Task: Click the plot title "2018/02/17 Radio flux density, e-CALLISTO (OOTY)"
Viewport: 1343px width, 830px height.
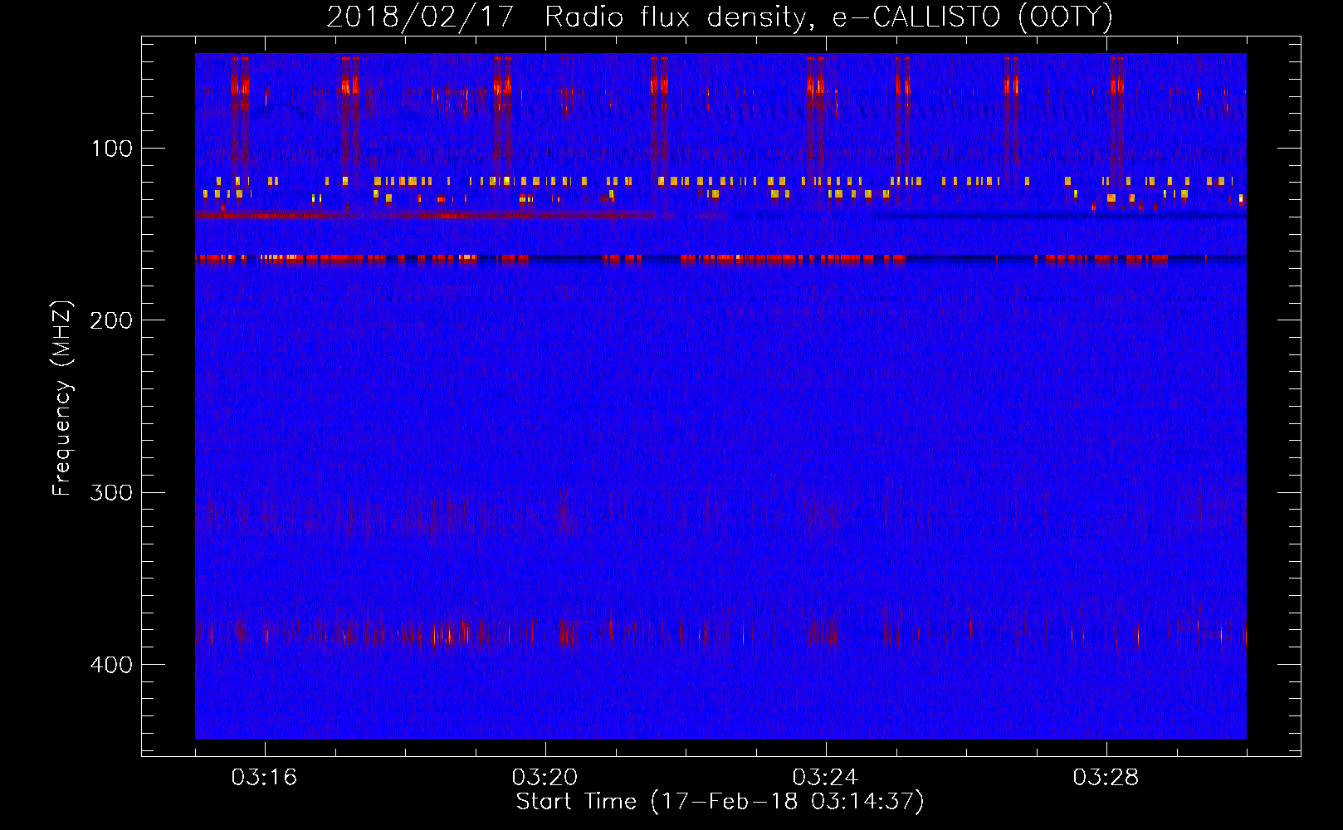Action: (x=720, y=17)
